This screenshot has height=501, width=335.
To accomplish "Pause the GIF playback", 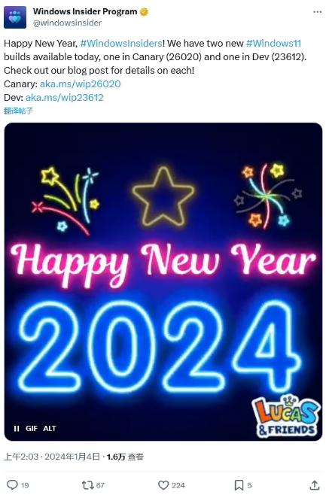I will pyautogui.click(x=17, y=428).
